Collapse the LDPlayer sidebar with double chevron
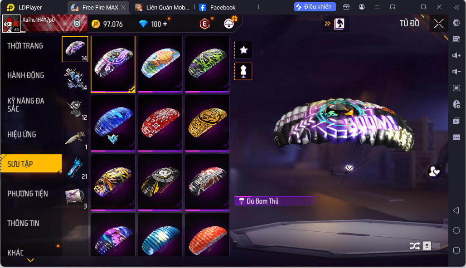 coord(456,7)
